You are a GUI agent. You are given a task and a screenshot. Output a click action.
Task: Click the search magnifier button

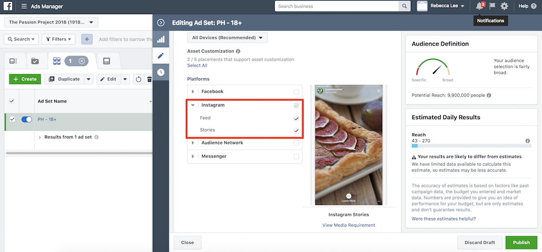pyautogui.click(x=404, y=6)
